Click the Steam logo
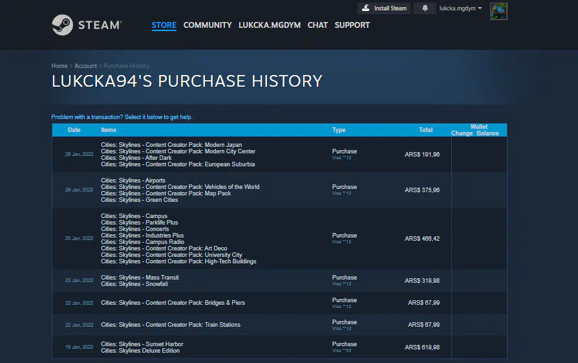 (x=87, y=25)
